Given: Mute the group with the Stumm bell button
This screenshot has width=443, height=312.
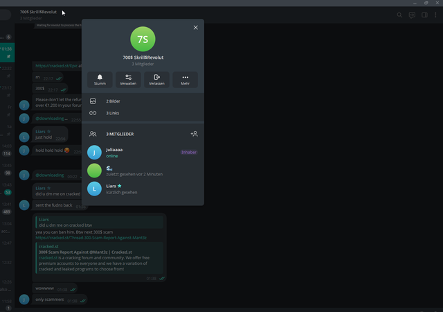Looking at the screenshot, I should point(100,80).
